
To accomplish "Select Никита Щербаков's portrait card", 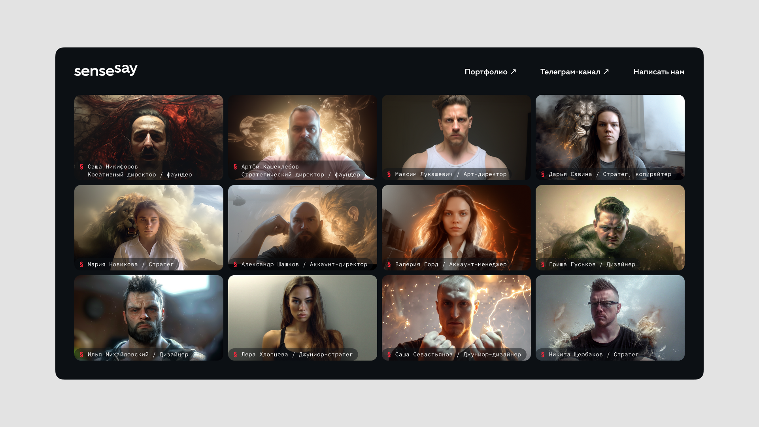I will point(610,318).
